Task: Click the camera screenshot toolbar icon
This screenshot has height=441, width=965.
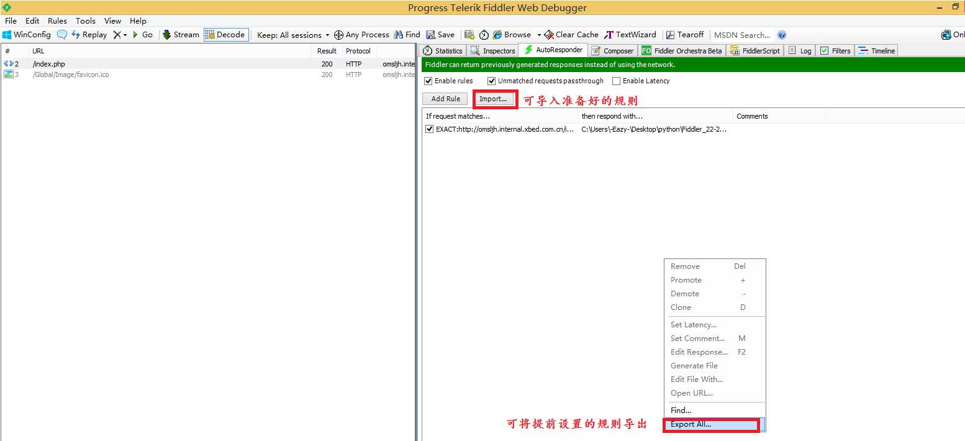Action: (469, 35)
